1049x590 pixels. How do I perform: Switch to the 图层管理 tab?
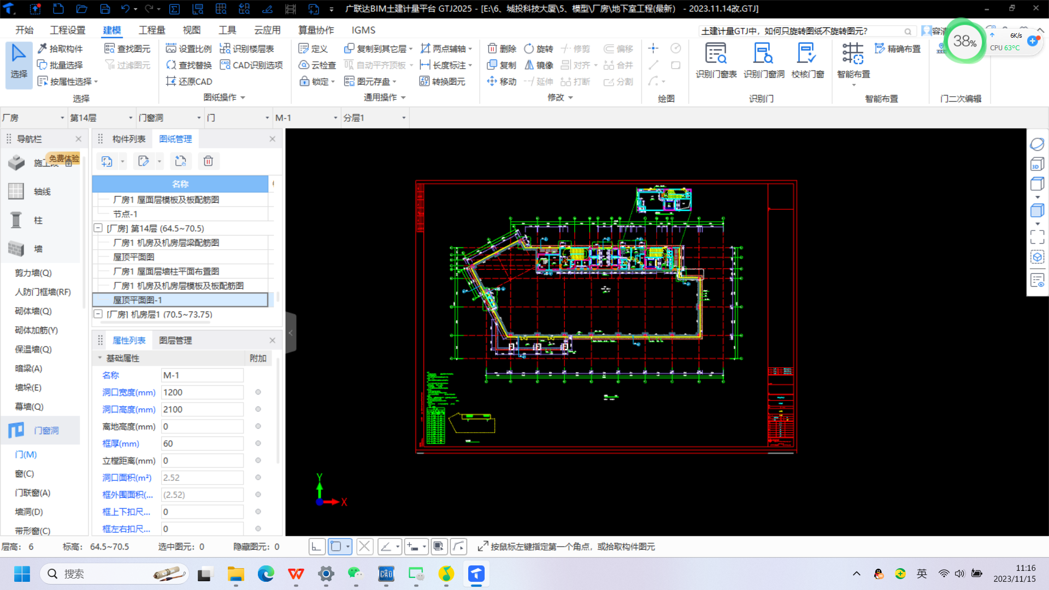coord(175,340)
